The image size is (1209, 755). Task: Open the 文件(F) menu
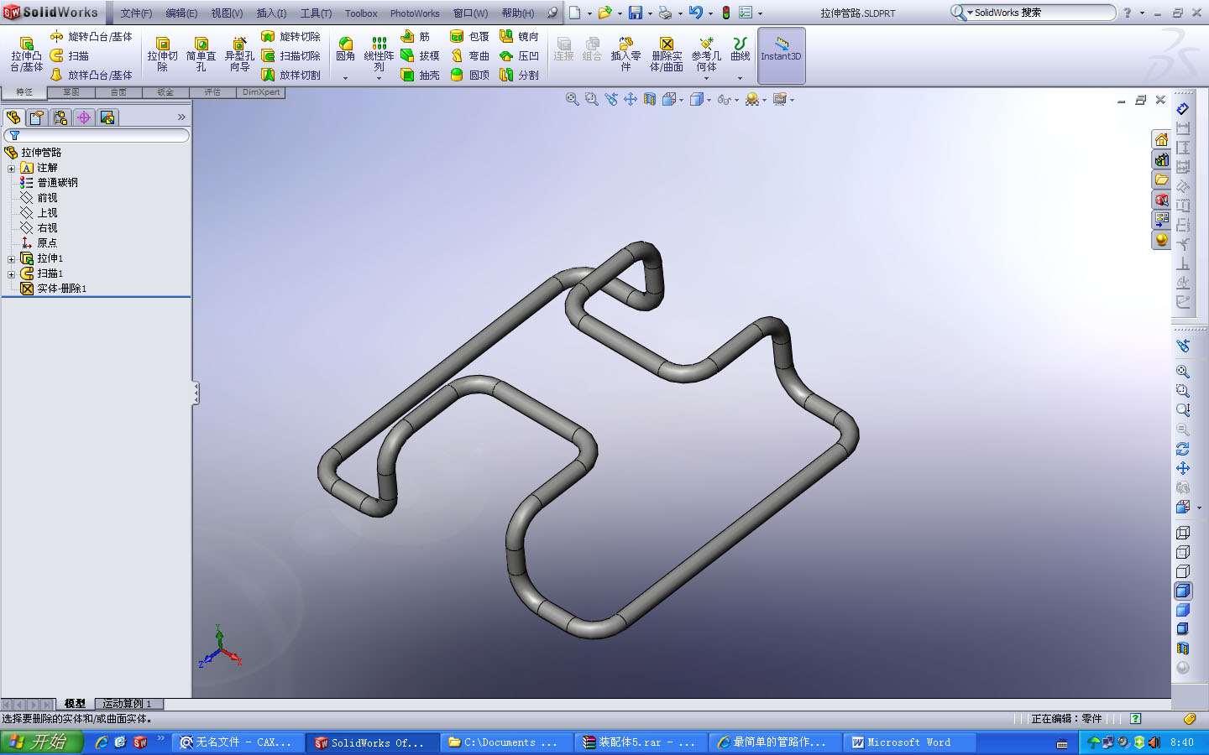(136, 13)
